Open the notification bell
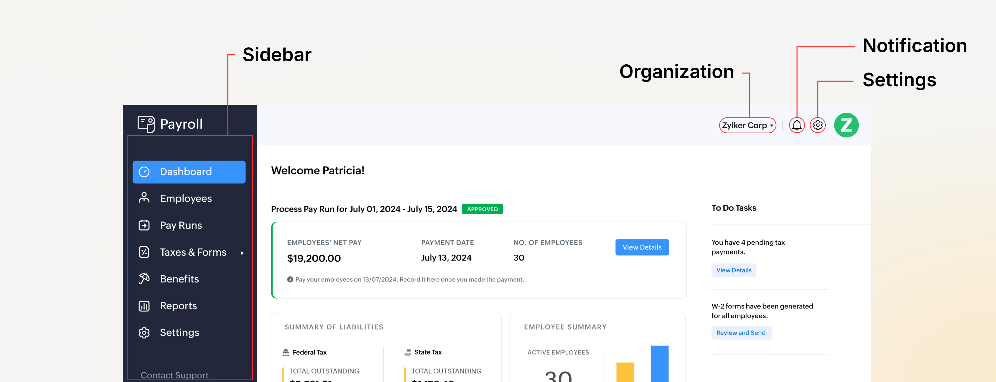Viewport: 996px width, 382px height. pyautogui.click(x=796, y=125)
